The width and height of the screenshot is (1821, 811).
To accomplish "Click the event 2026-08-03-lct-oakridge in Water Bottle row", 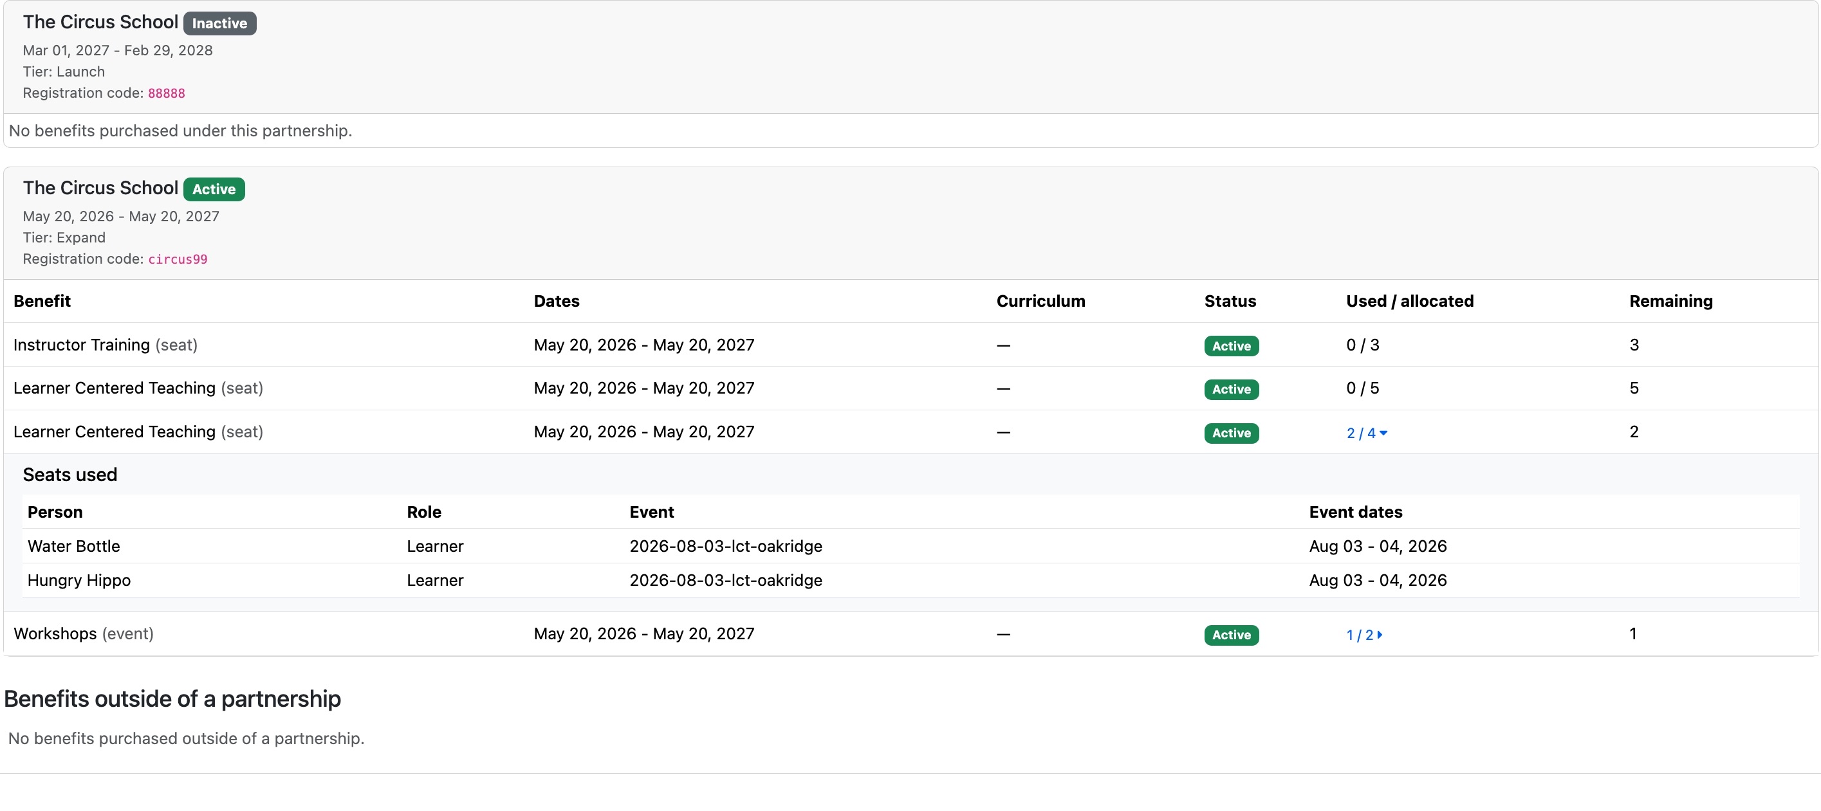I will (x=725, y=546).
